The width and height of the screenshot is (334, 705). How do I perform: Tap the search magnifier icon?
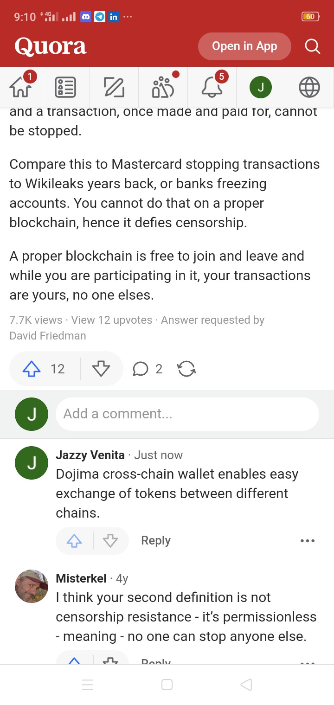click(x=312, y=46)
